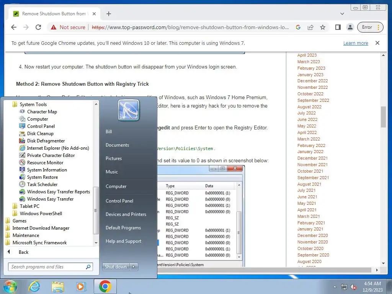Bookmark this page with the star
Screen dimensions: 392x294
tap(323, 27)
